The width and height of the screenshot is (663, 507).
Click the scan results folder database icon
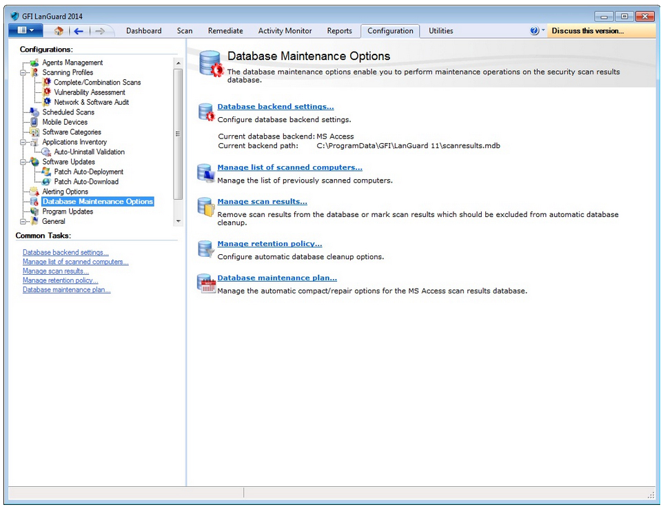pos(206,207)
